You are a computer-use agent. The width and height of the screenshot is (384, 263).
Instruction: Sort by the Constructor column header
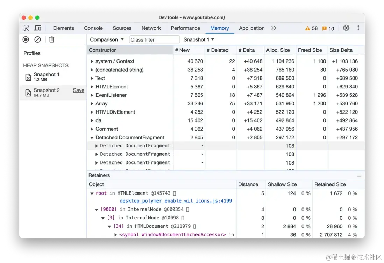[x=130, y=50]
